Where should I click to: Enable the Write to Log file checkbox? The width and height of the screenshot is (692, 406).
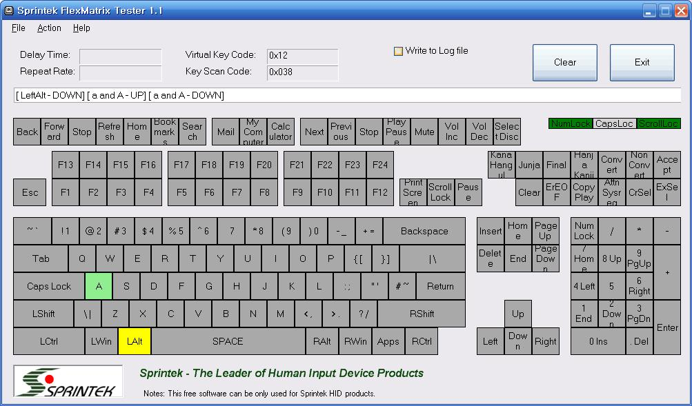[398, 51]
